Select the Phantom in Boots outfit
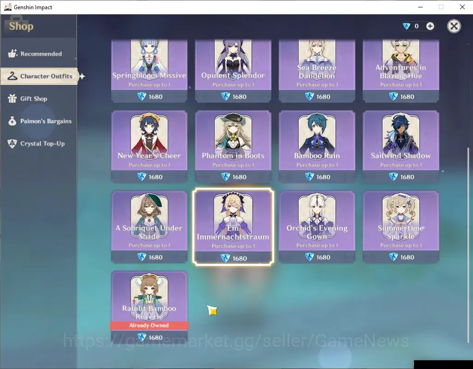Image resolution: width=473 pixels, height=369 pixels. pos(233,147)
